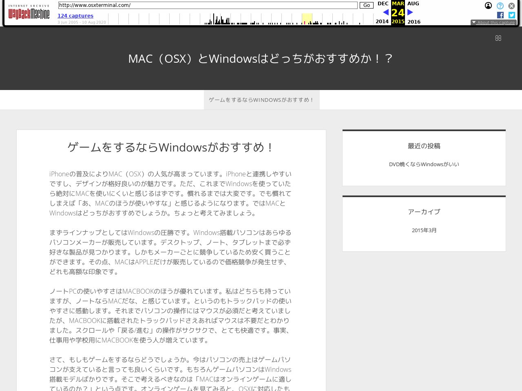The width and height of the screenshot is (522, 391).
Task: Open the user account icon
Action: [488, 6]
